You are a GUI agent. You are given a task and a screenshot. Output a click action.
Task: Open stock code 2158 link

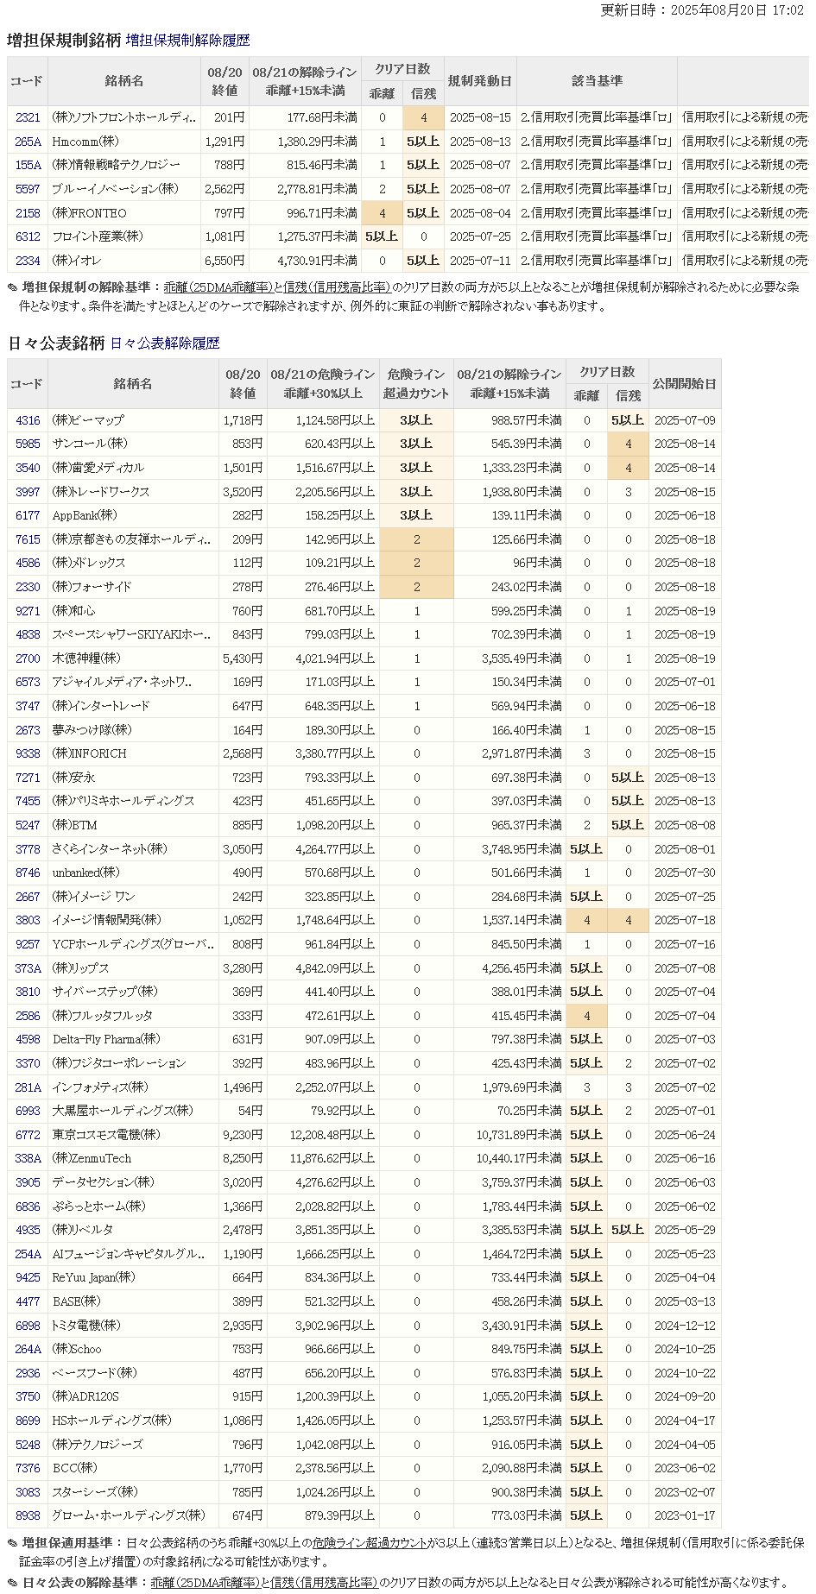point(28,213)
